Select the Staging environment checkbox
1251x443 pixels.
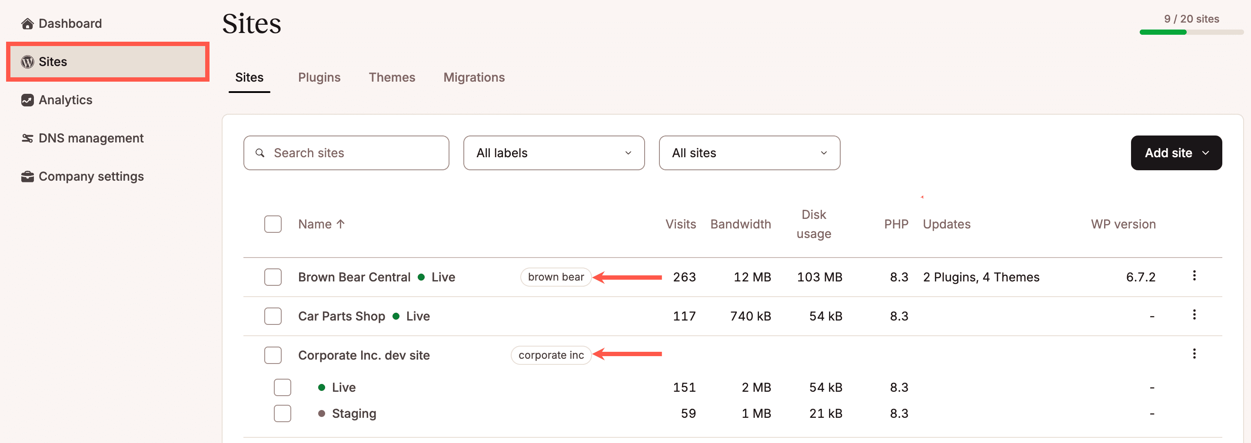[282, 413]
